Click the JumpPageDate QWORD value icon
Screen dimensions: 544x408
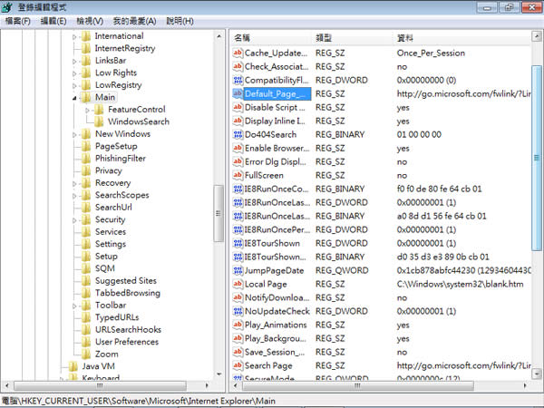coord(238,270)
